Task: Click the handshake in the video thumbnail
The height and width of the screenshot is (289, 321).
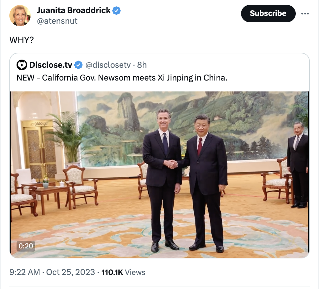Action: point(172,164)
